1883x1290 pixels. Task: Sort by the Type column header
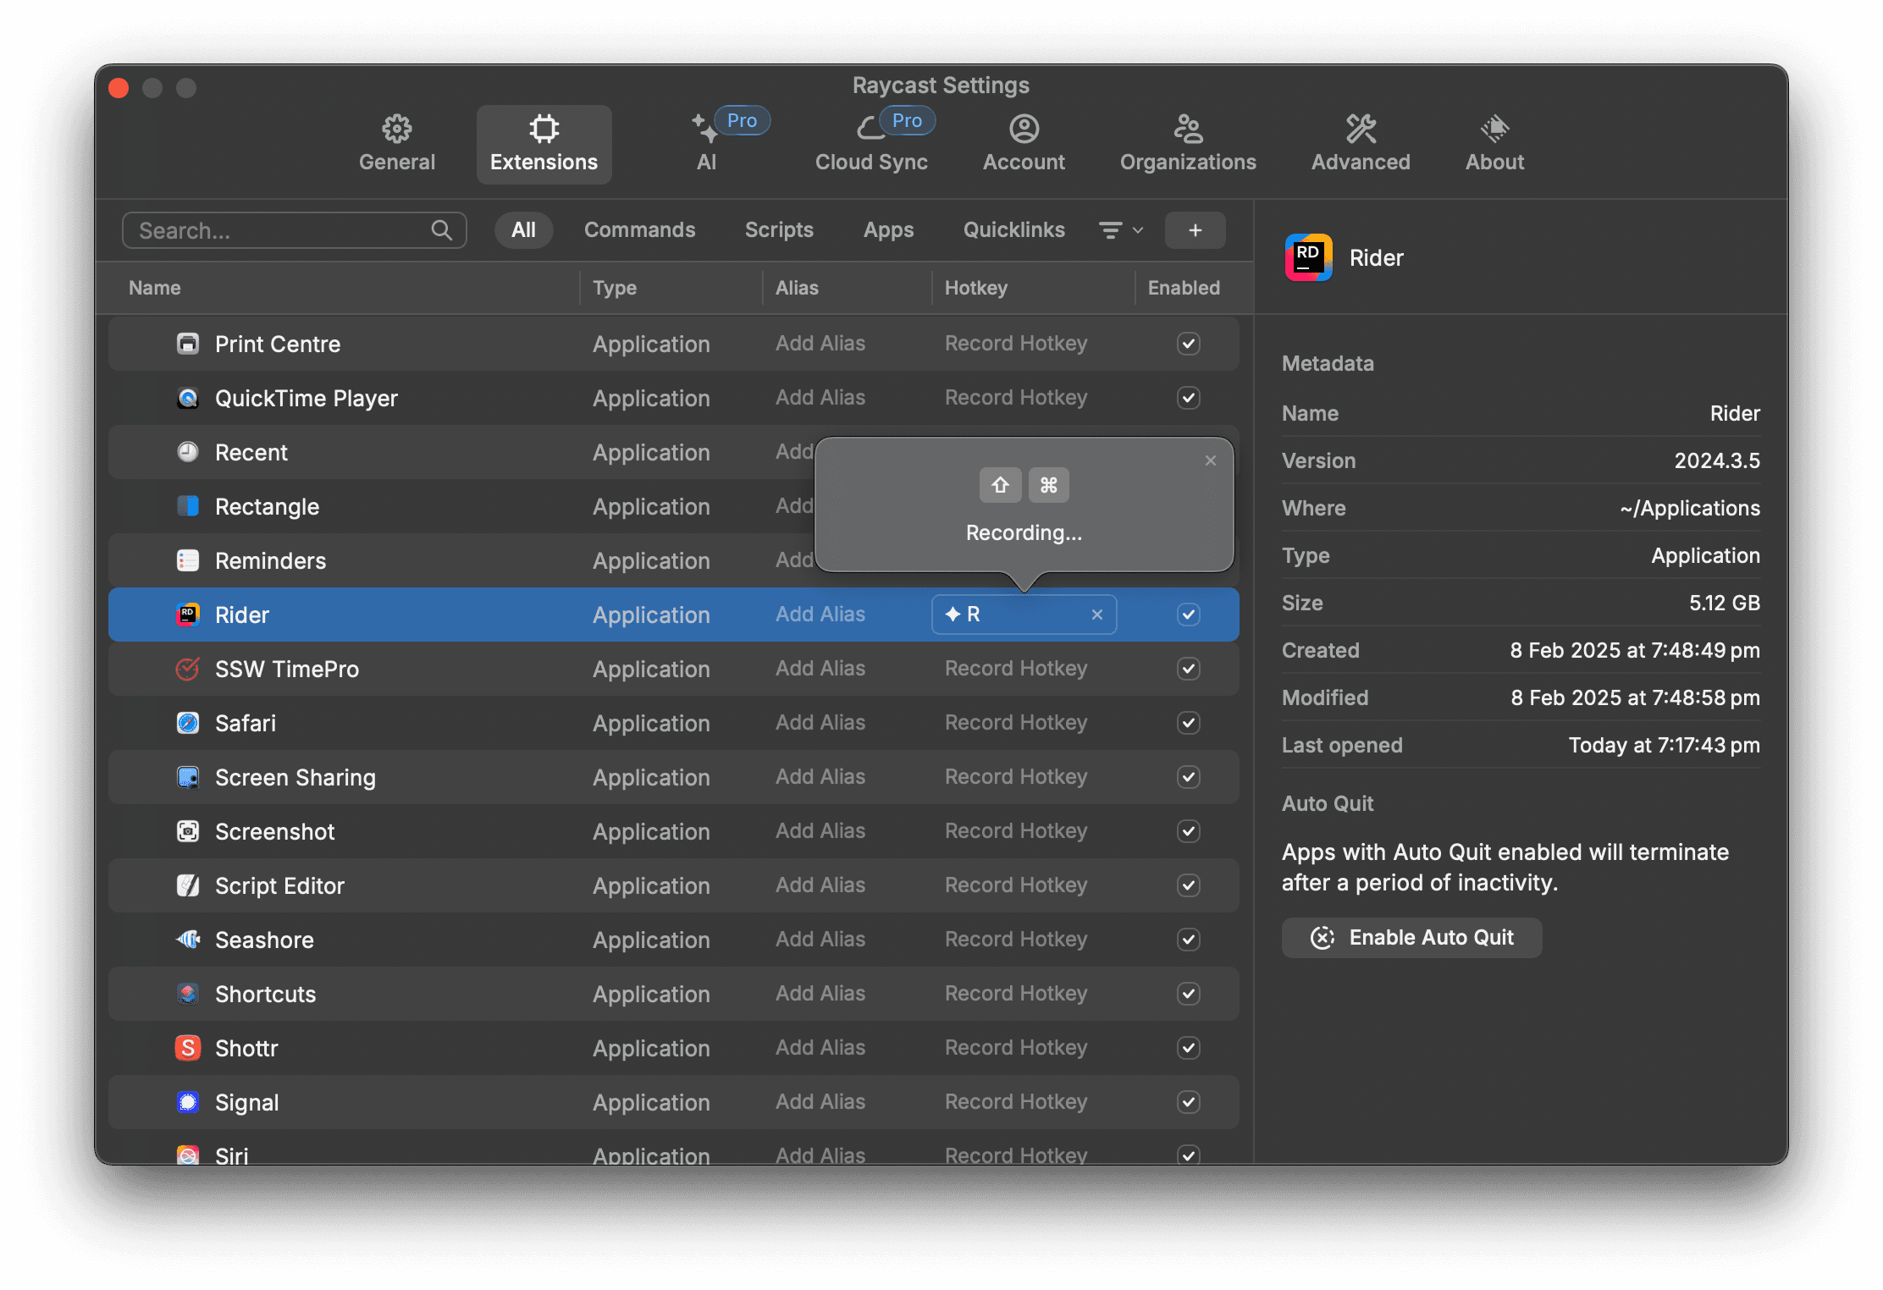click(615, 288)
